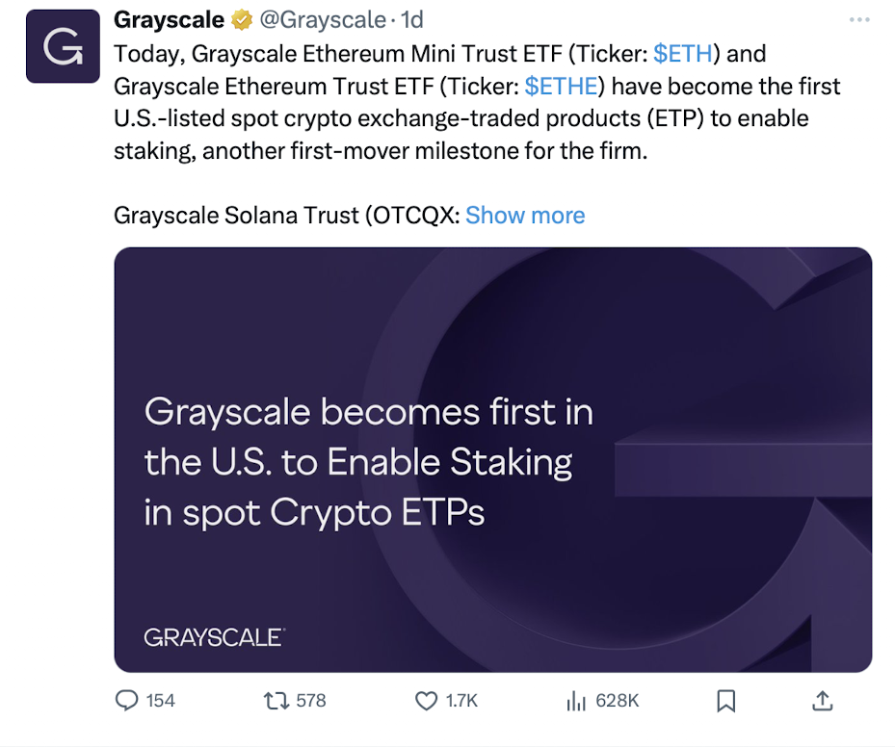This screenshot has width=895, height=747.
Task: Click the bold Grayscale display name
Action: [x=169, y=20]
